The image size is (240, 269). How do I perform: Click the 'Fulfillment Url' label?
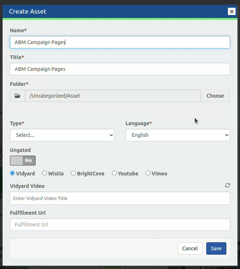click(28, 213)
